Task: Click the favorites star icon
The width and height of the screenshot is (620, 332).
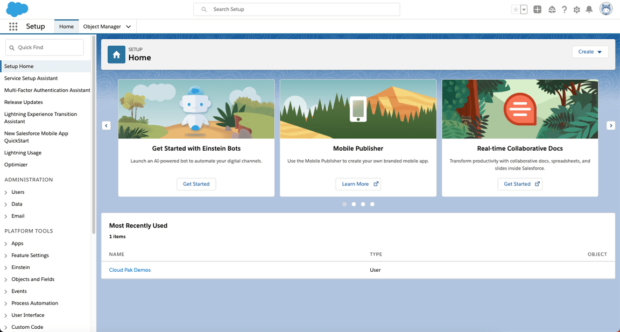Action: (516, 10)
